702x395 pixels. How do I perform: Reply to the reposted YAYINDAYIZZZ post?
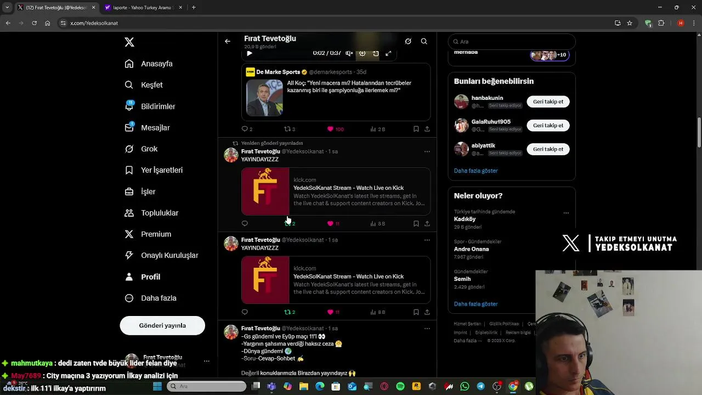(245, 223)
